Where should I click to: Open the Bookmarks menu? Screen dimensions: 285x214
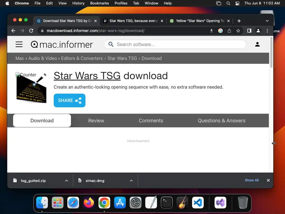(x=99, y=3)
